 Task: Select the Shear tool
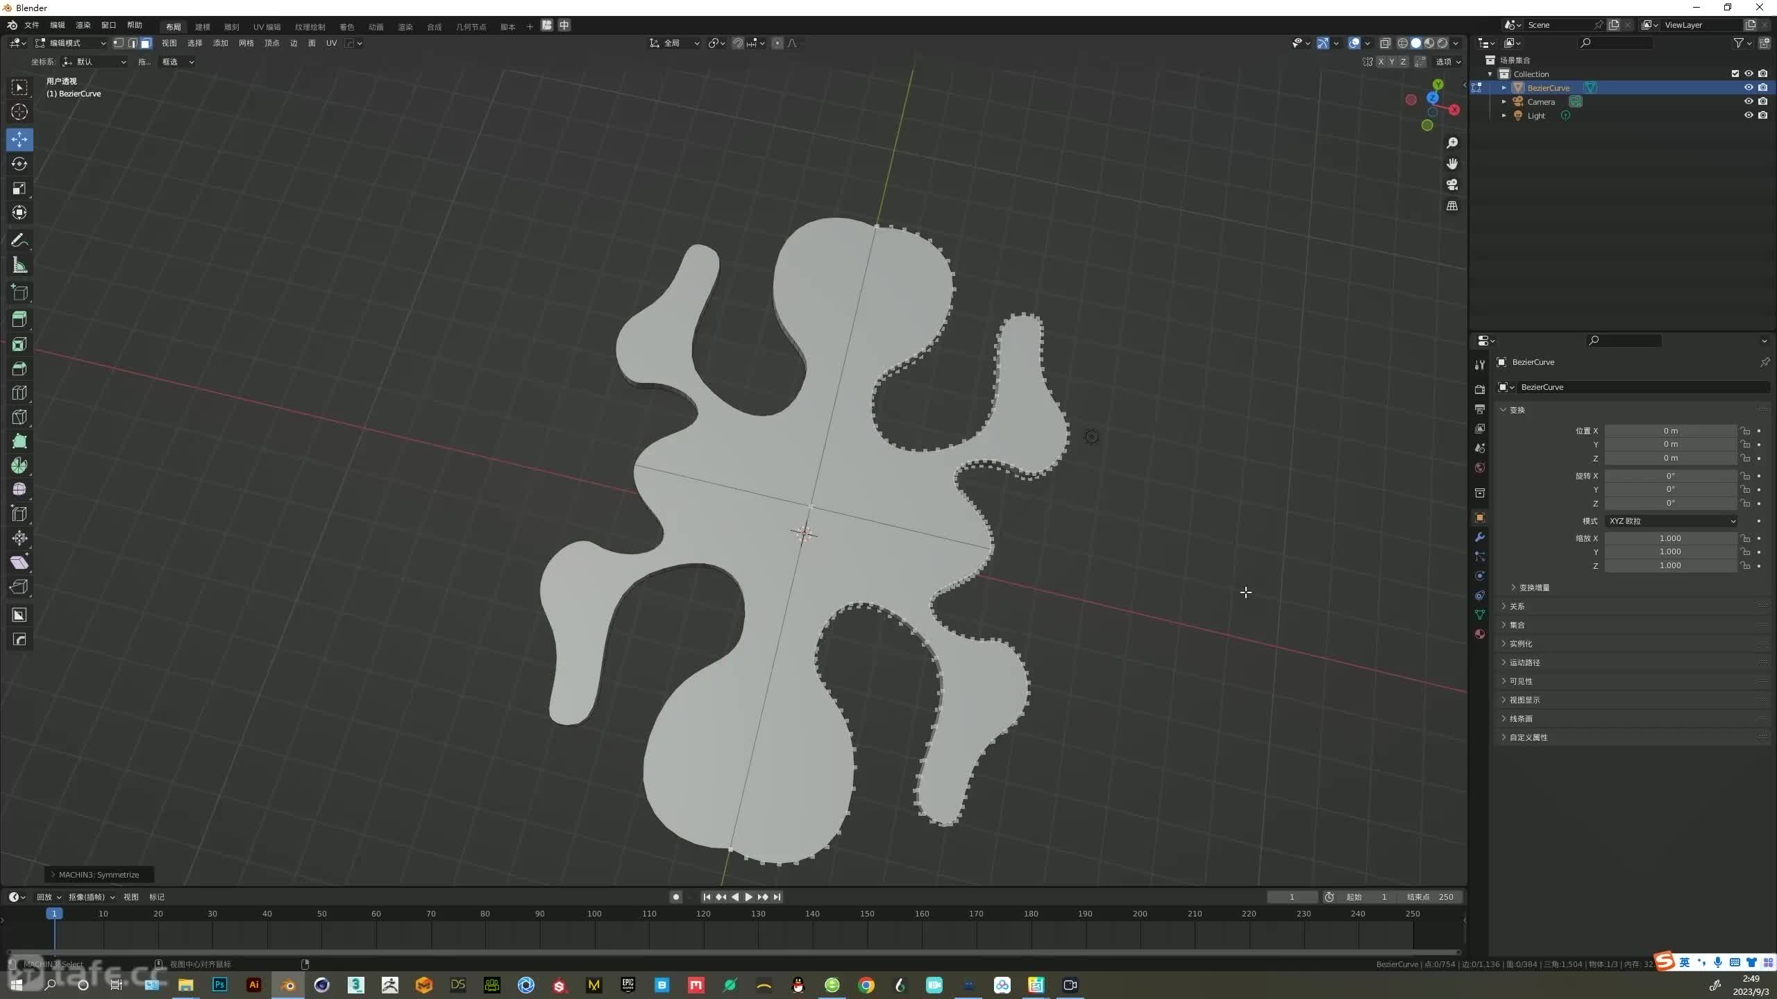pyautogui.click(x=19, y=563)
